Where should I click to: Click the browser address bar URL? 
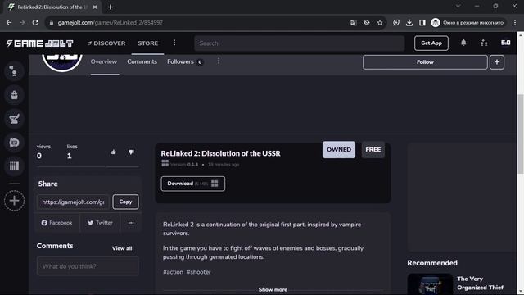pyautogui.click(x=111, y=22)
